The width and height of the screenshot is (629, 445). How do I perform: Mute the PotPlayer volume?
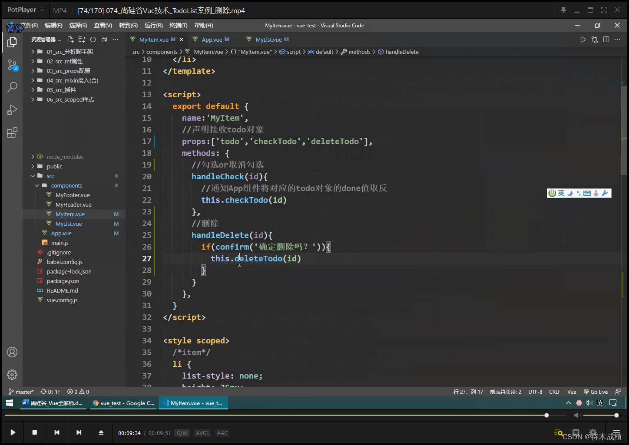pos(577,415)
